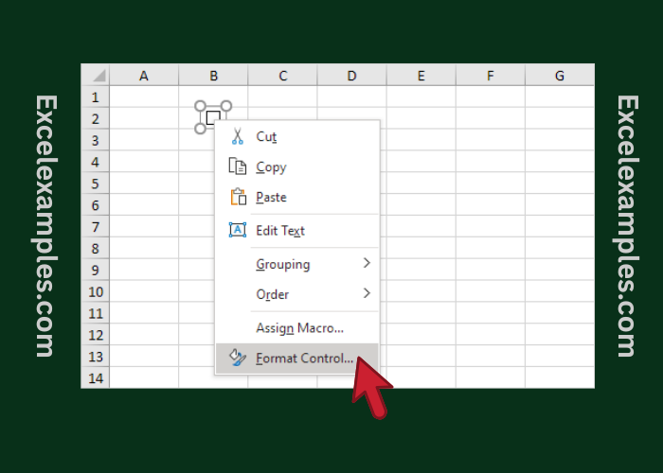Image resolution: width=663 pixels, height=473 pixels.
Task: Toggle the checkbox control in cell B2
Action: 212,117
